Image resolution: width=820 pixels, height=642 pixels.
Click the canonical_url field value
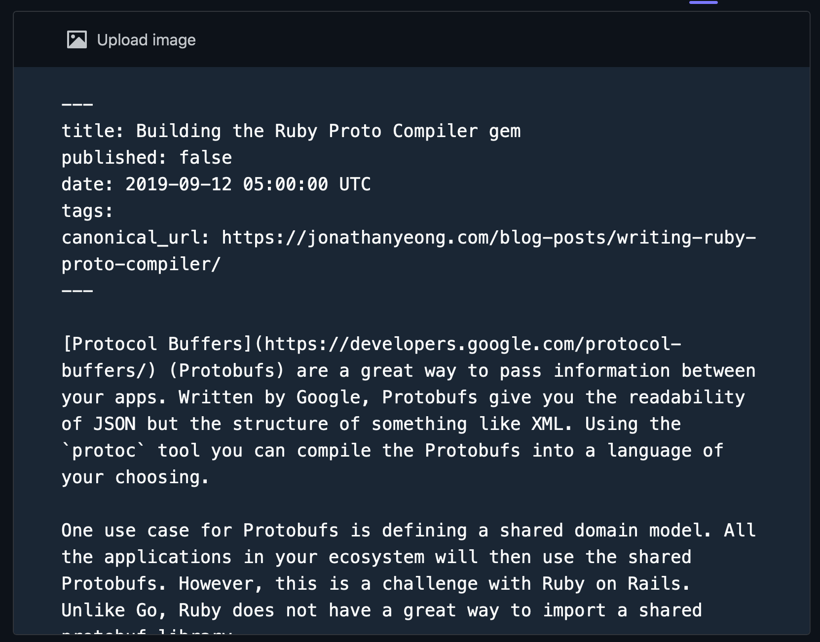tap(488, 237)
